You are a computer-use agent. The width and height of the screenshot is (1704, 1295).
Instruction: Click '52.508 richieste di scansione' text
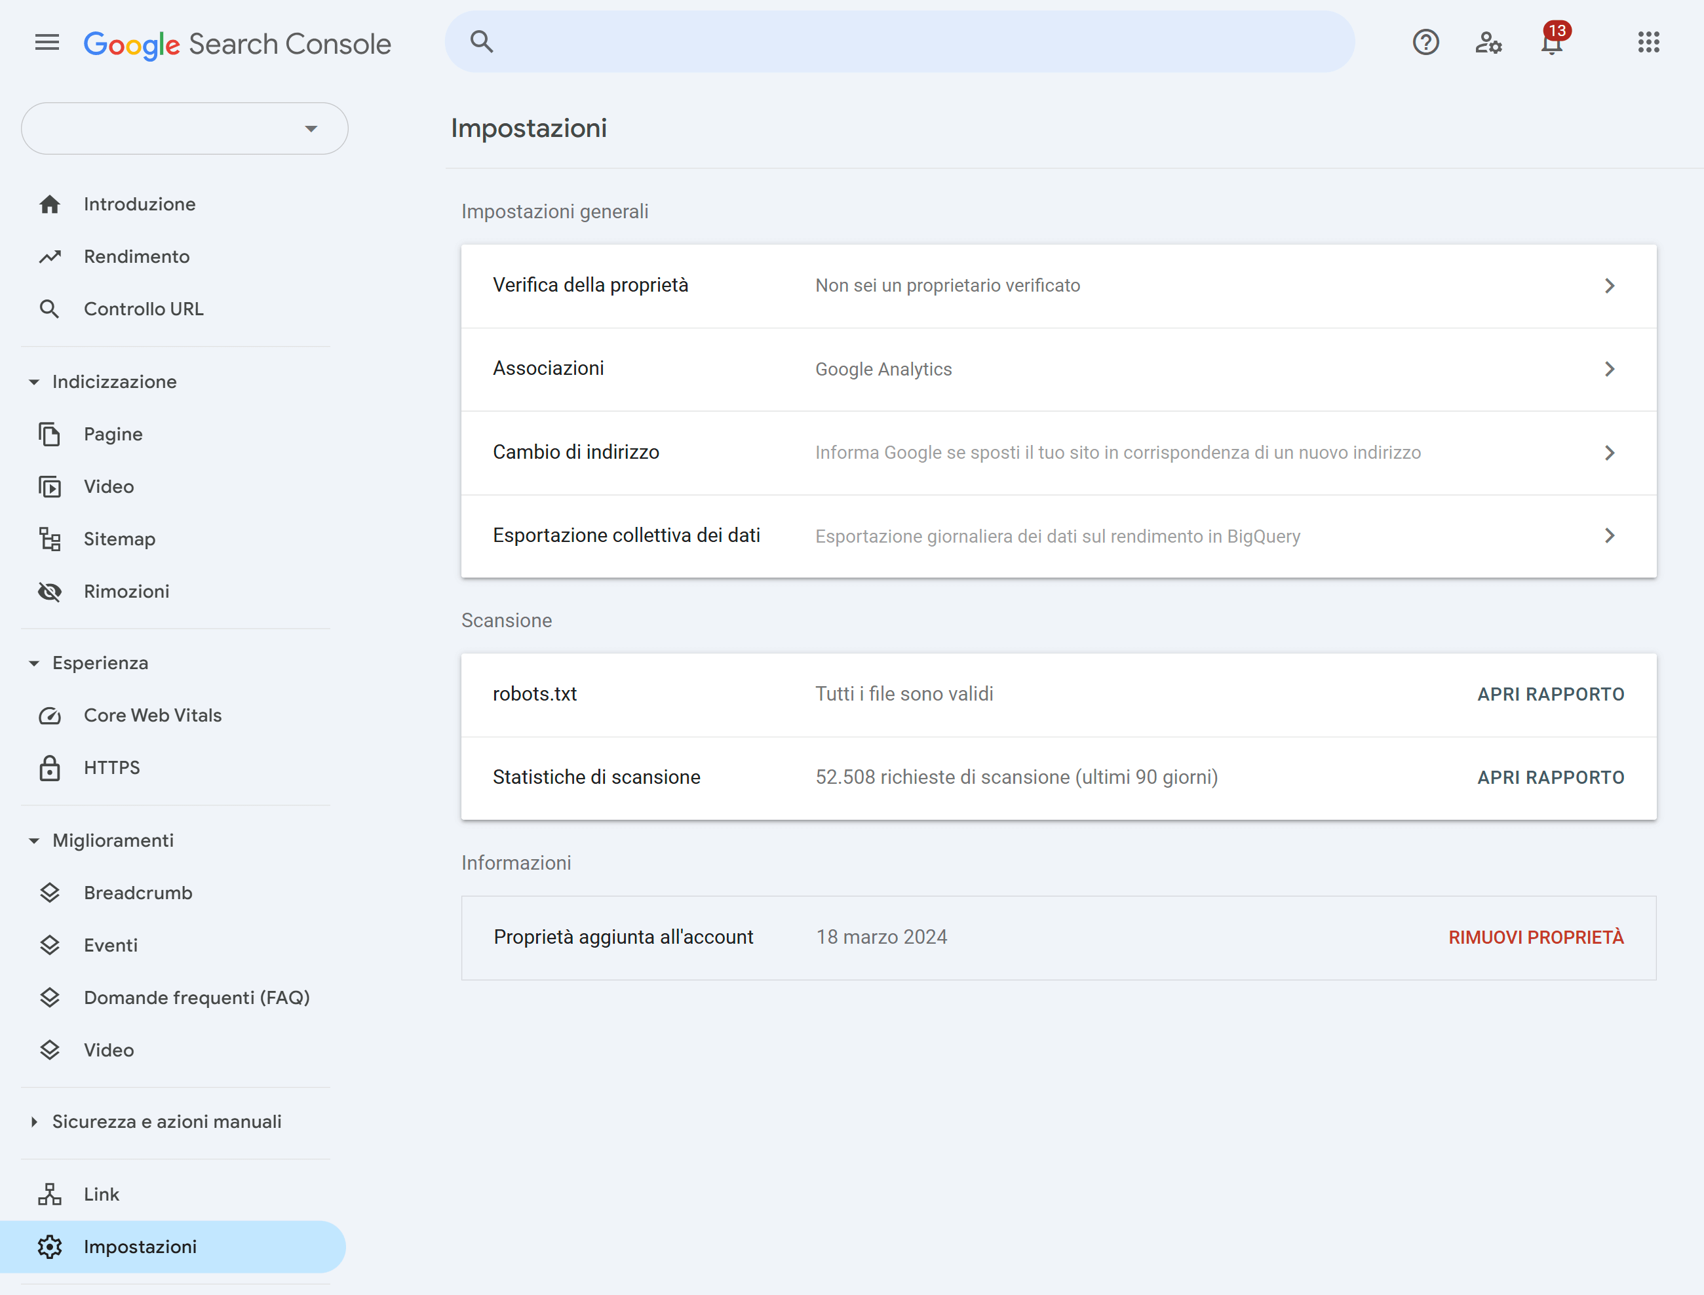pos(1017,777)
